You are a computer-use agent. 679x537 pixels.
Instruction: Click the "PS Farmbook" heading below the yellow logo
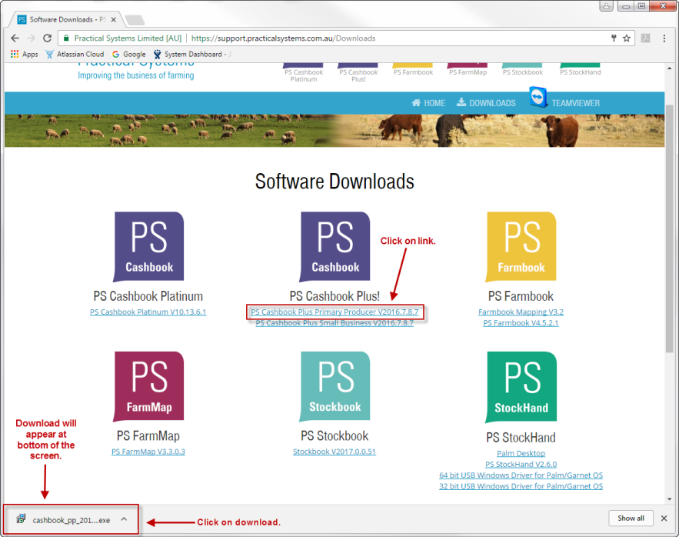(521, 296)
